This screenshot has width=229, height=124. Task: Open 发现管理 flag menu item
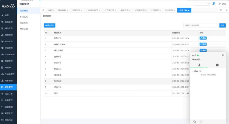point(8,113)
